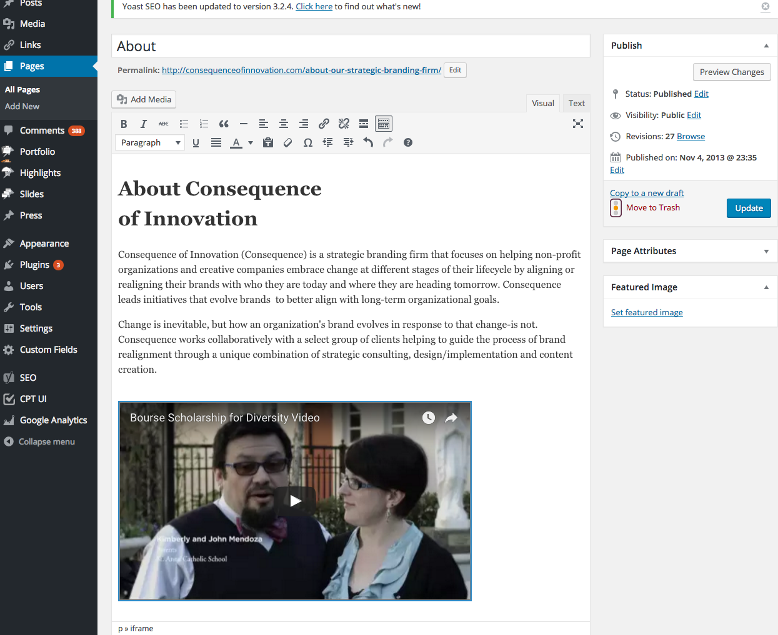Toggle the second toolbar row (kitchen sink)
The height and width of the screenshot is (635, 778).
pos(384,124)
